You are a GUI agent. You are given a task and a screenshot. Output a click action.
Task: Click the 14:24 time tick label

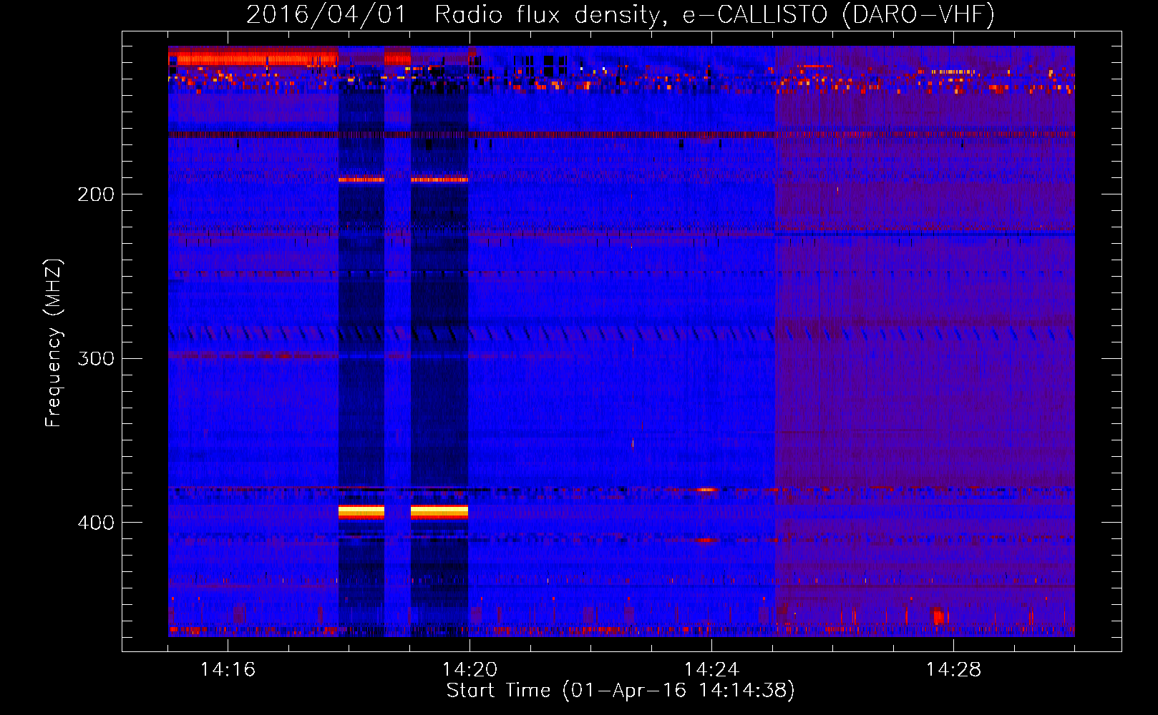tap(711, 669)
